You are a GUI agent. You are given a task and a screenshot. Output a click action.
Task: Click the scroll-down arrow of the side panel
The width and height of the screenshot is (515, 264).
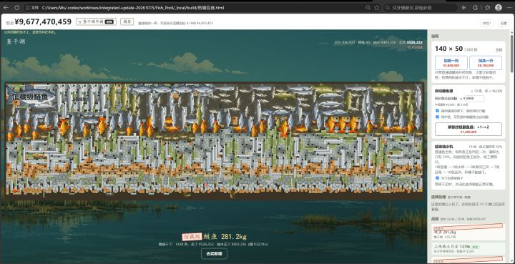[x=511, y=262]
